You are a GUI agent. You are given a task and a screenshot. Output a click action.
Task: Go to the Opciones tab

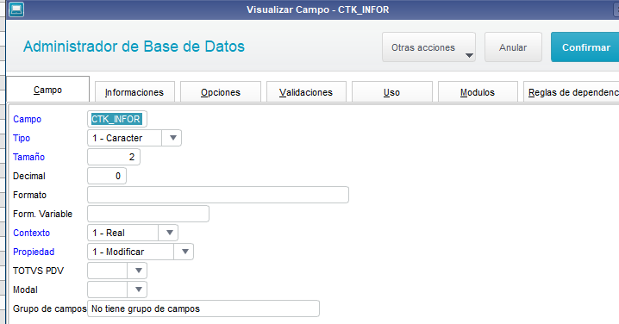point(221,92)
